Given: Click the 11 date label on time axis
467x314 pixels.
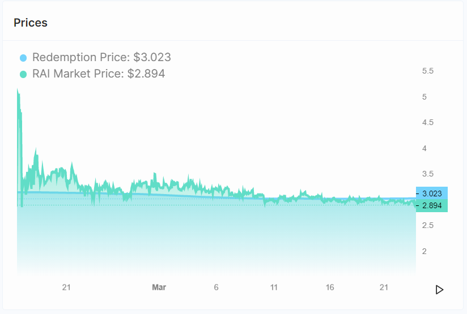Looking at the screenshot, I should tap(274, 287).
